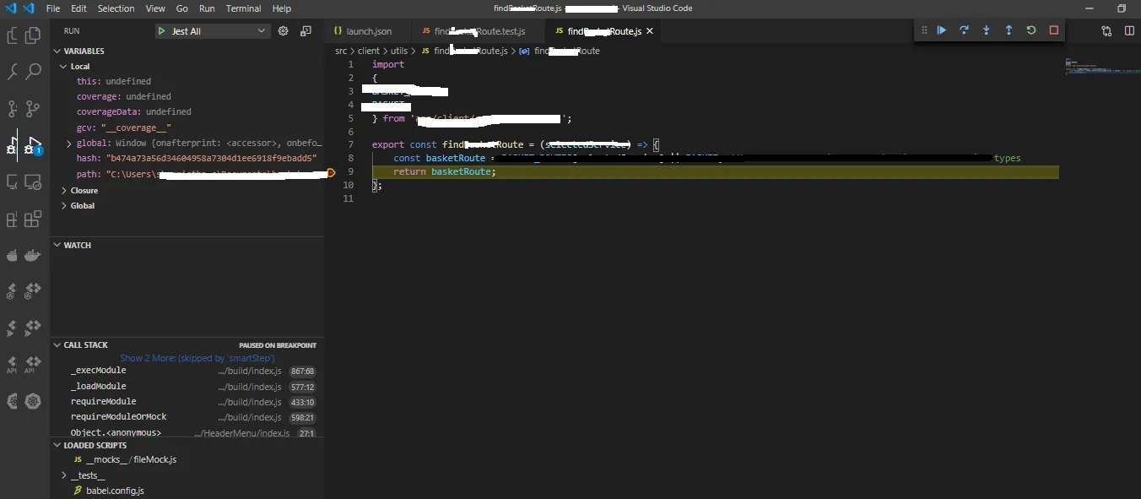Viewport: 1141px width, 499px height.
Task: Open the View menu
Action: [155, 8]
